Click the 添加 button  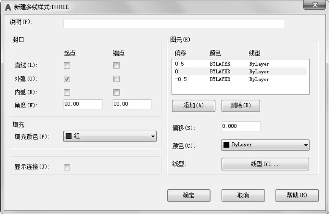click(x=193, y=106)
